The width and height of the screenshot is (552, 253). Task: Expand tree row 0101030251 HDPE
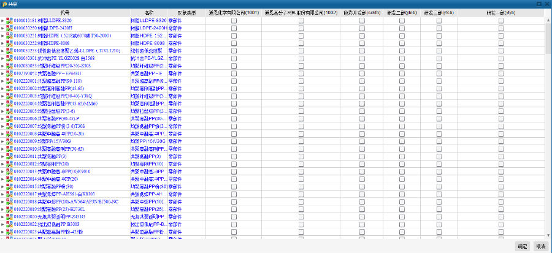[3, 36]
